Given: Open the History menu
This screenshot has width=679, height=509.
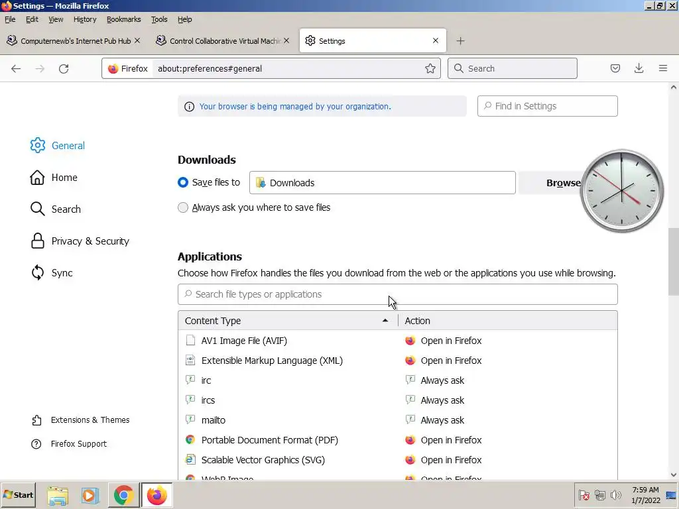Looking at the screenshot, I should tap(85, 19).
